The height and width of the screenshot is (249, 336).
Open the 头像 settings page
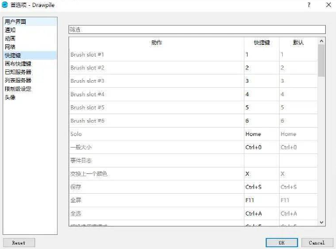tap(30, 98)
